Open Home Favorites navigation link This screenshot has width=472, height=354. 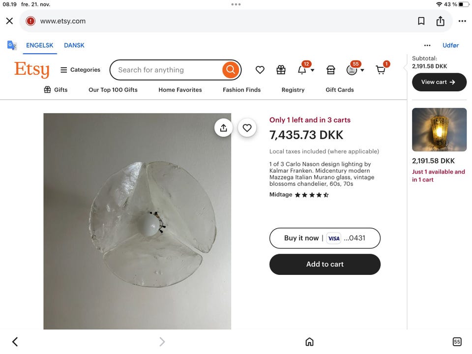pos(180,90)
